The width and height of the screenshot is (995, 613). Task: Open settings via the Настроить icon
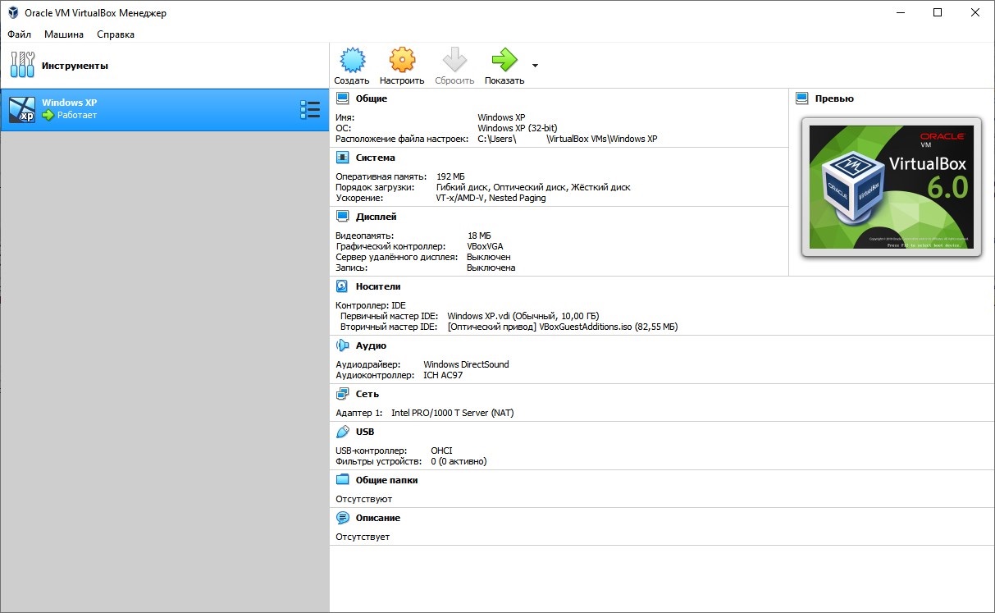402,60
